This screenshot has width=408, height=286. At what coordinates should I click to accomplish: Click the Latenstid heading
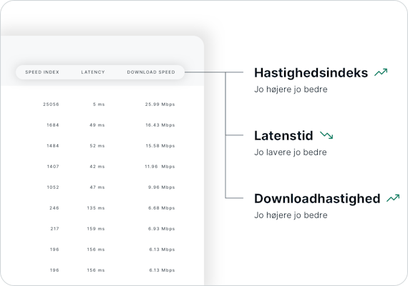pos(283,135)
